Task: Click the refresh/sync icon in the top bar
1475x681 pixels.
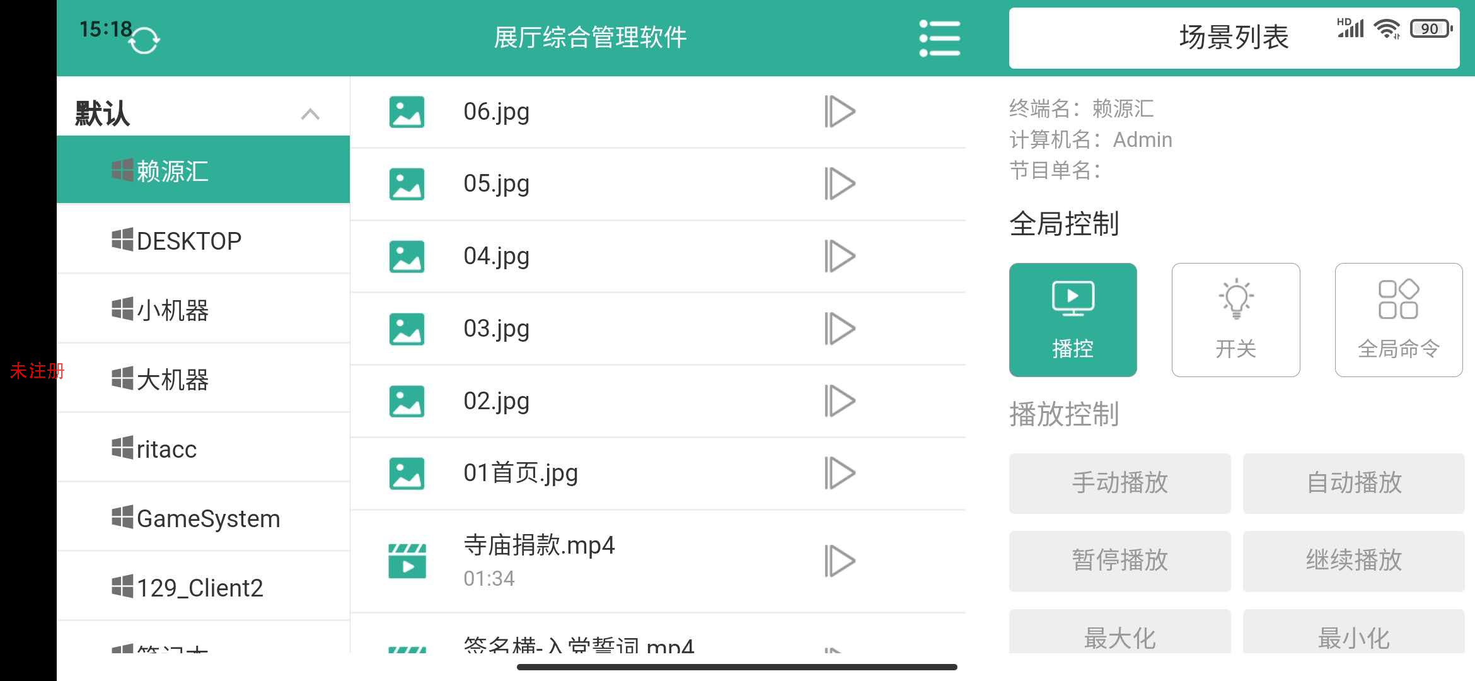Action: coord(144,39)
